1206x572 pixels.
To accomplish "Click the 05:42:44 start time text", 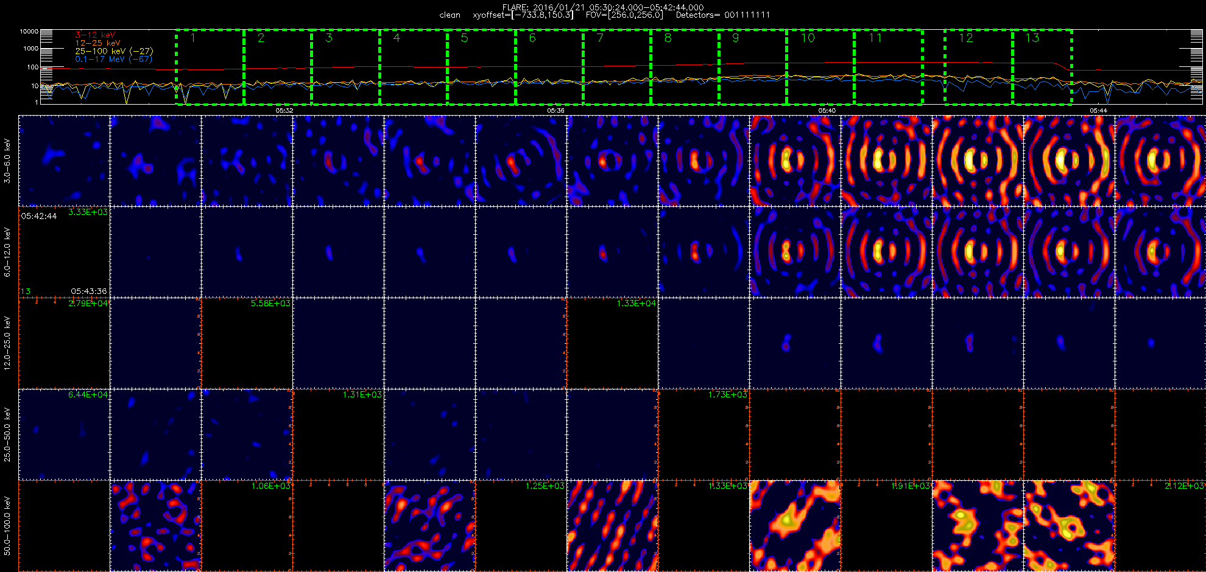I will pyautogui.click(x=39, y=216).
